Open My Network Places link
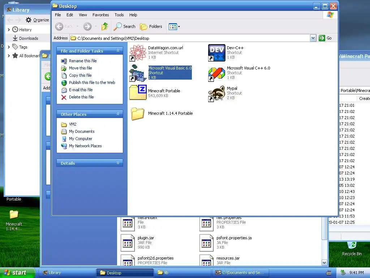The width and height of the screenshot is (370, 278). tap(85, 146)
